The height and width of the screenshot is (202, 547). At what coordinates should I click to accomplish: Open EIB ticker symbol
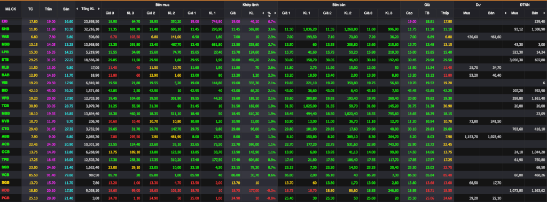pos(4,21)
